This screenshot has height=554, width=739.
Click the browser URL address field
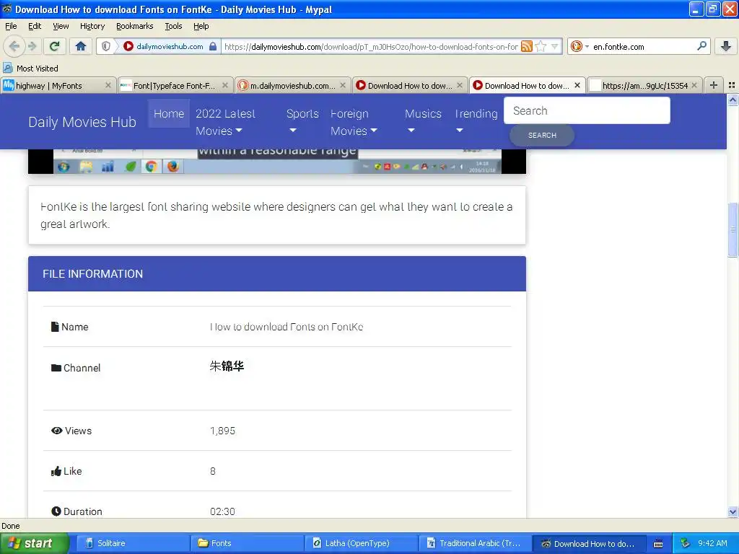[x=371, y=46]
